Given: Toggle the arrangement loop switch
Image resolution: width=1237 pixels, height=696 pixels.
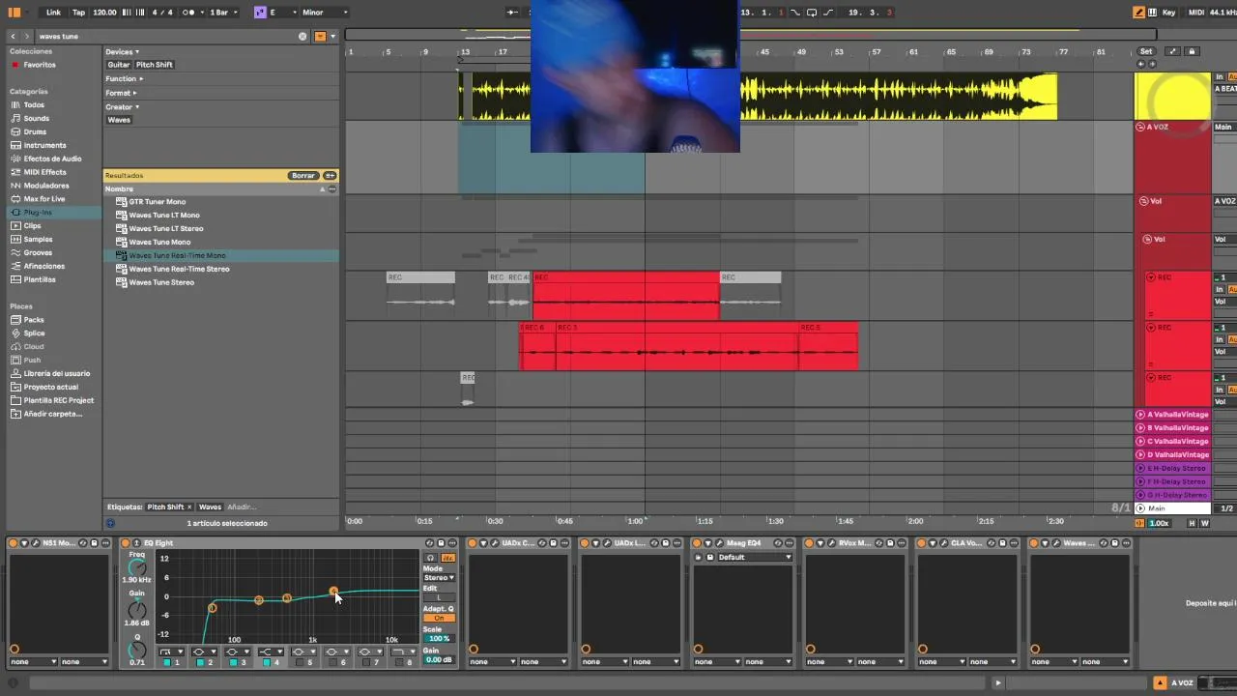Looking at the screenshot, I should point(812,12).
